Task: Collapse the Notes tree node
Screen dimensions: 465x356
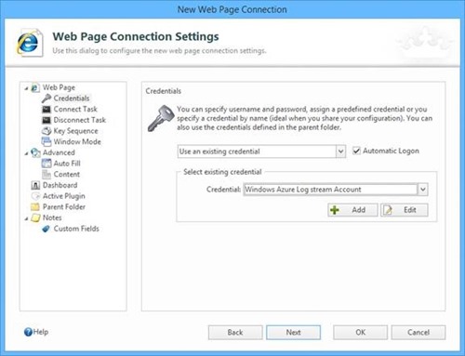Action: [x=26, y=218]
